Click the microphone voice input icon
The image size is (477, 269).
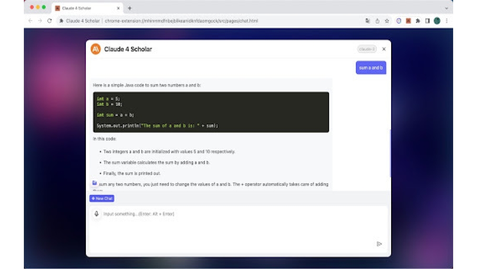click(96, 214)
